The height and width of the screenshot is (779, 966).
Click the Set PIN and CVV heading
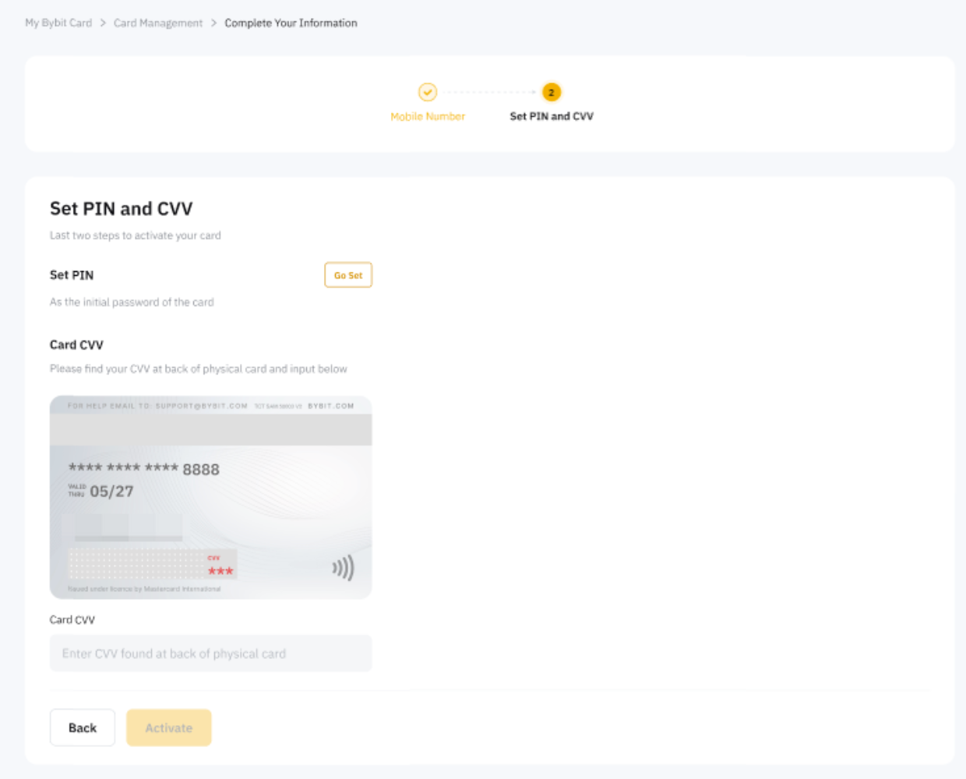(122, 209)
